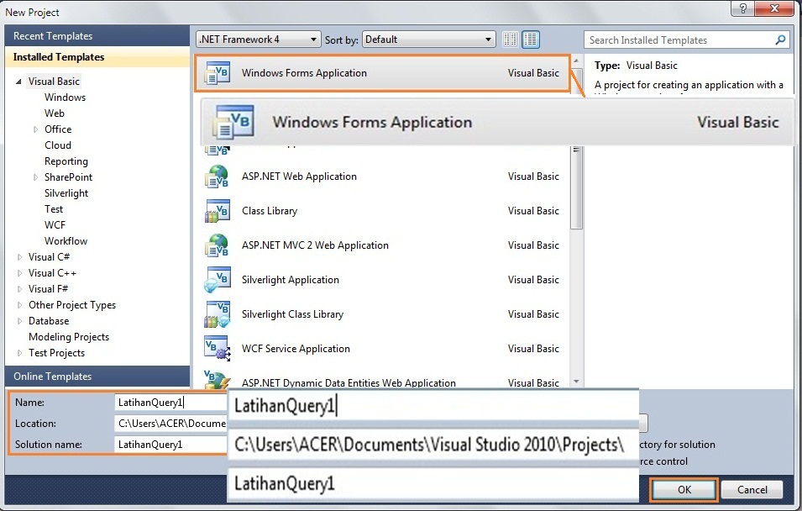Click the Silverlight Class Library template icon
802x511 pixels.
pyautogui.click(x=218, y=314)
